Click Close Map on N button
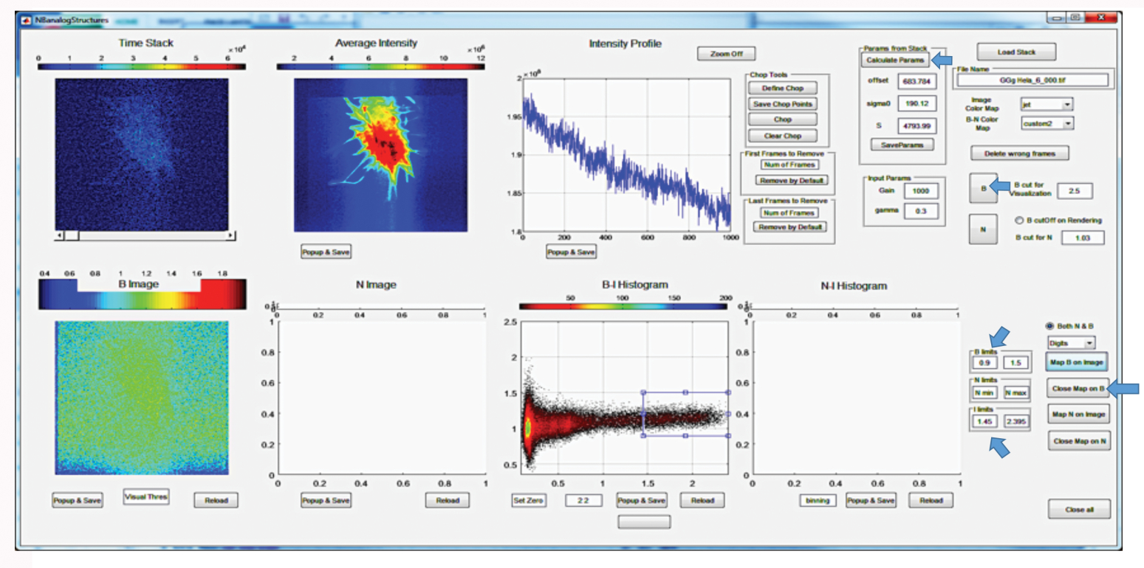Viewport: 1144px width, 568px height. (x=1078, y=441)
